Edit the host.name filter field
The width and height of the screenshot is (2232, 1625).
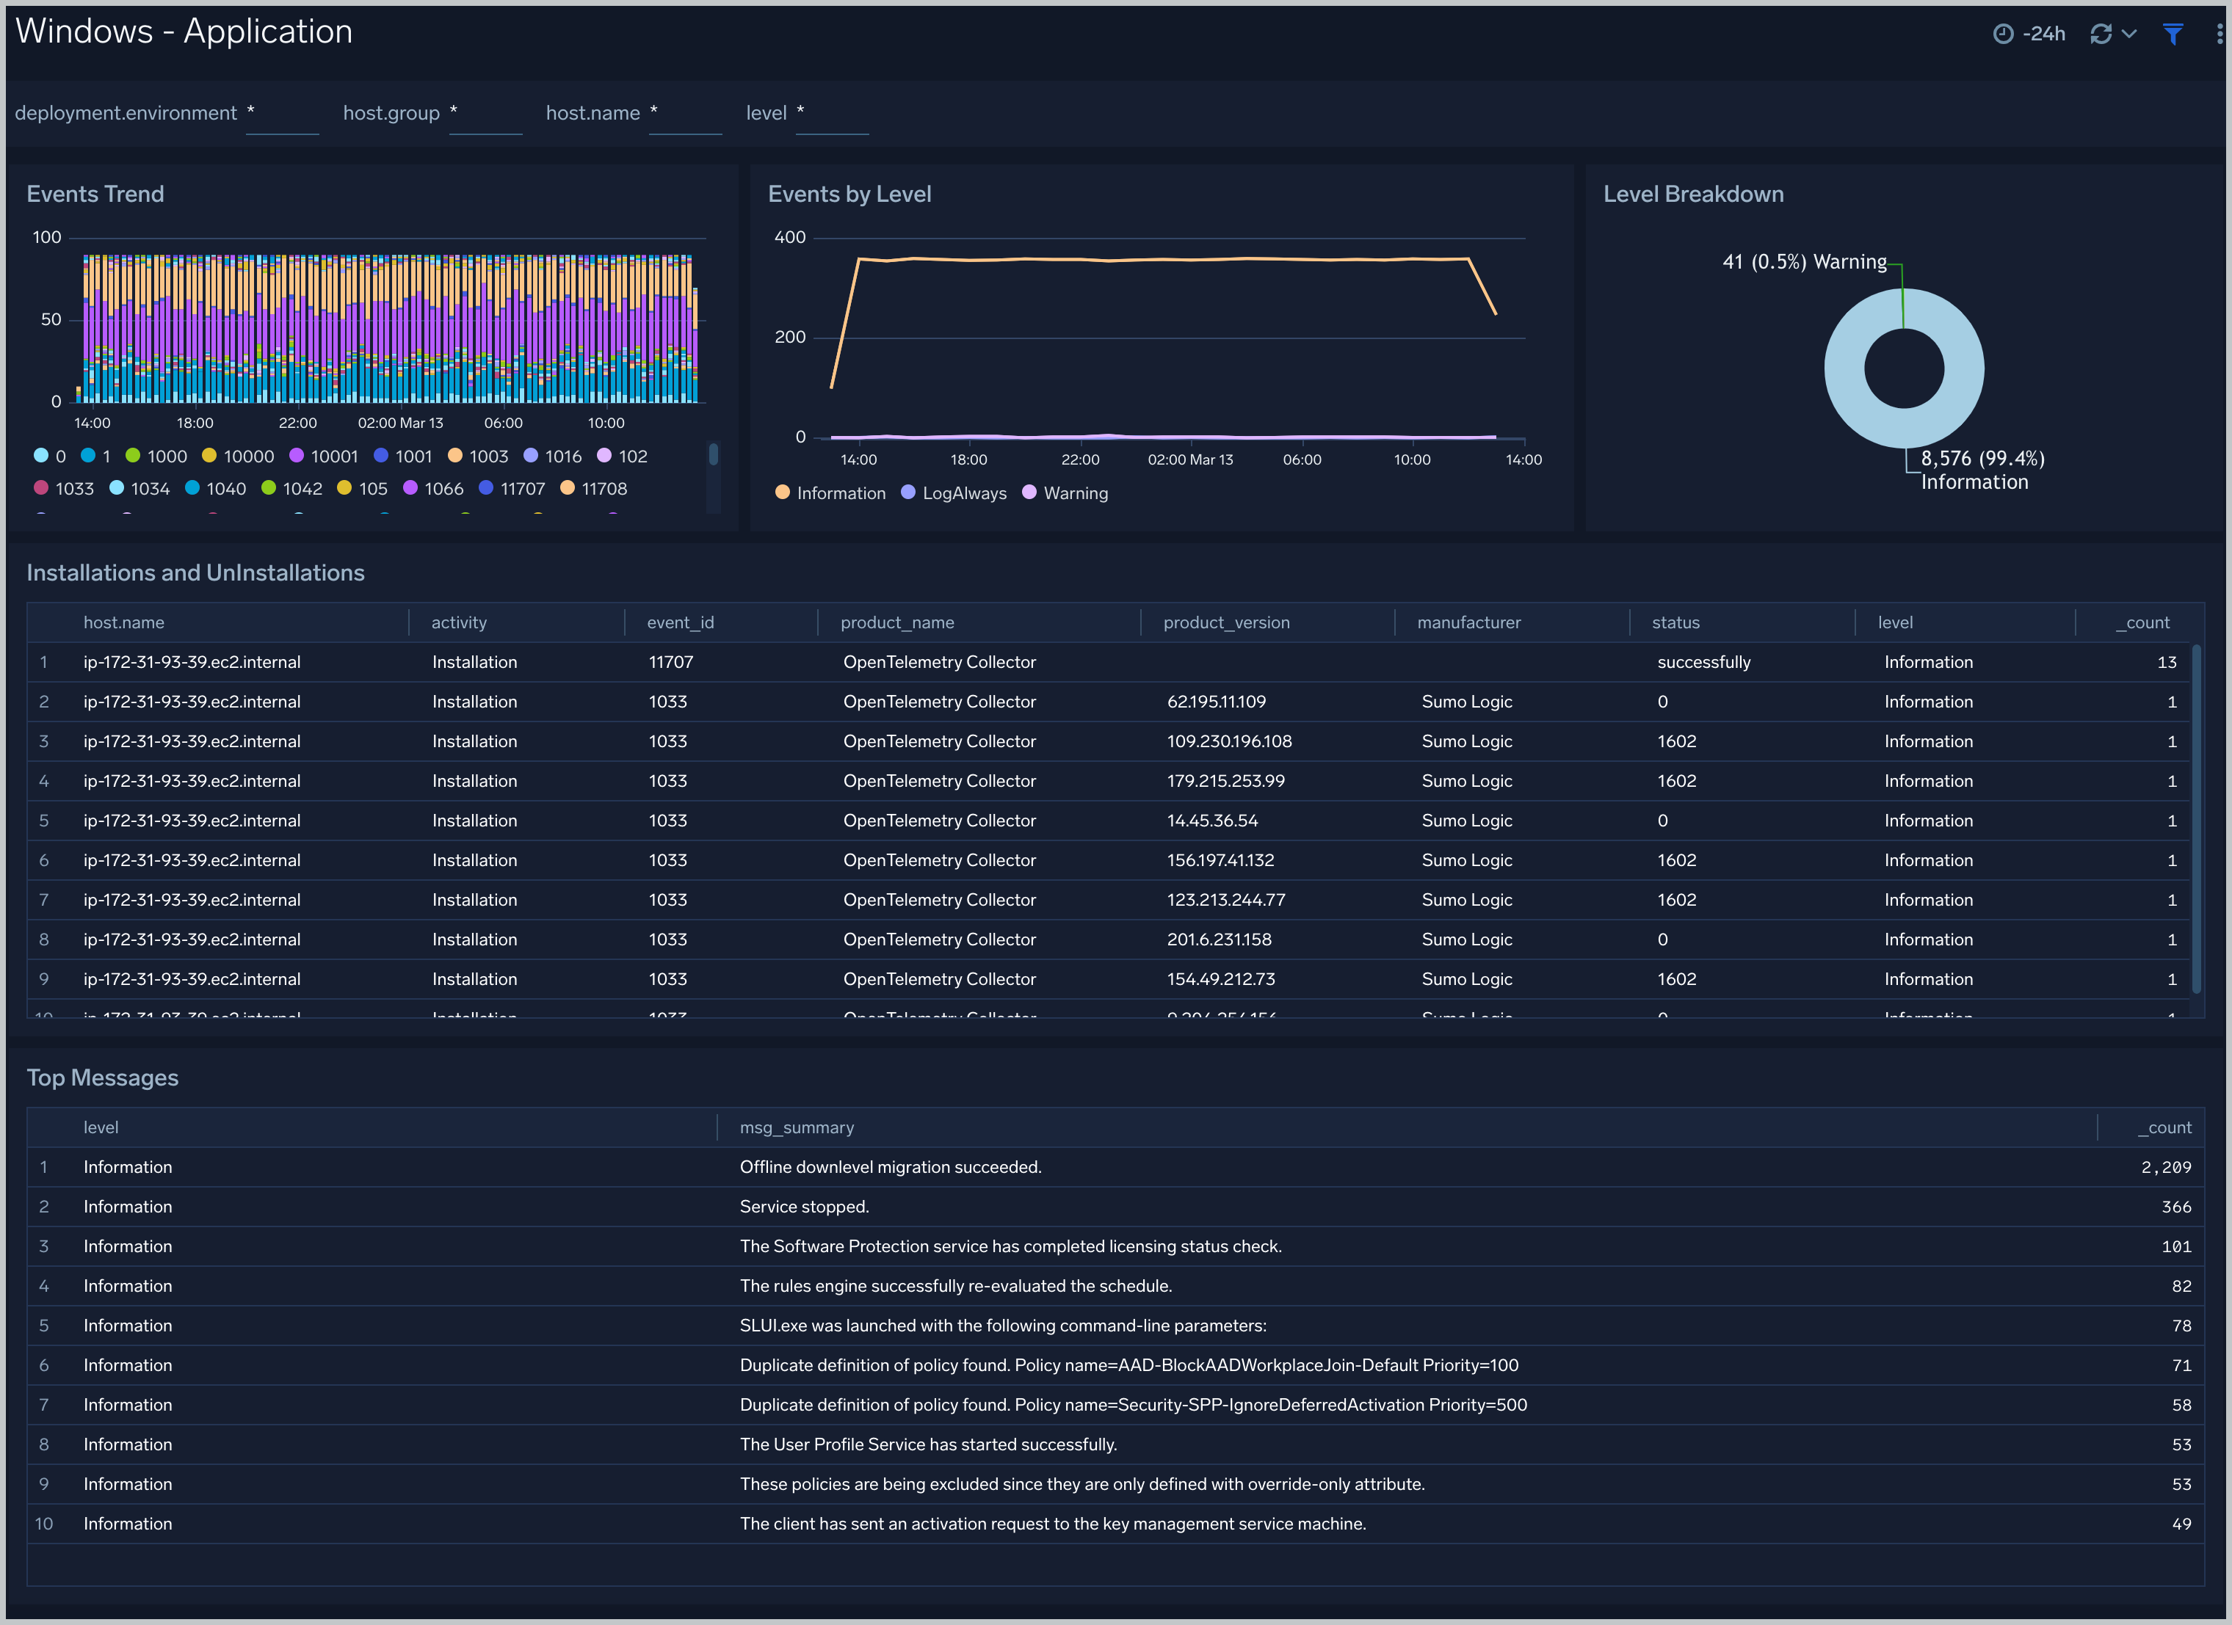(x=686, y=114)
